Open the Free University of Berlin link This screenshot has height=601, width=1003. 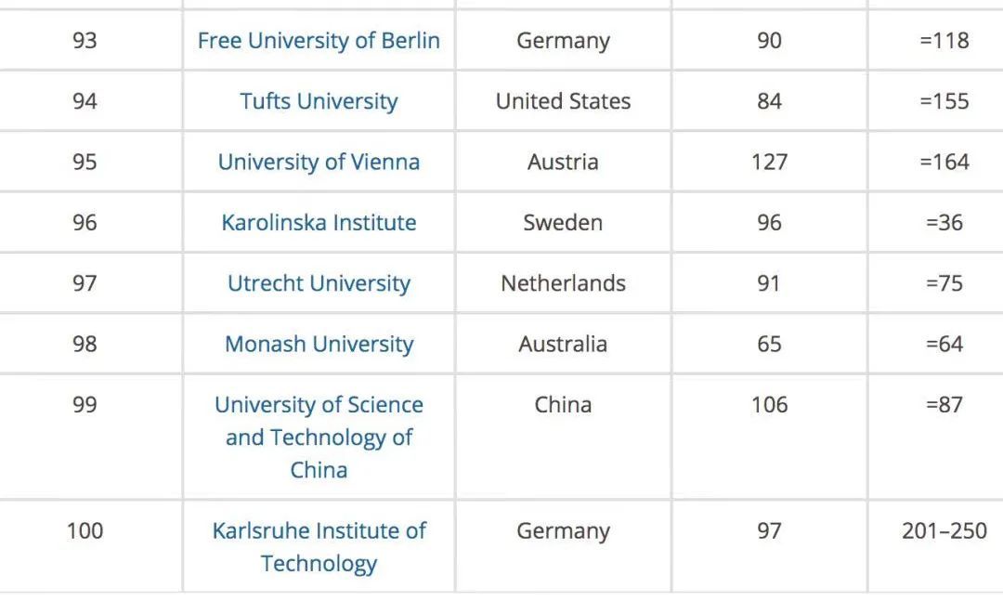[x=319, y=41]
